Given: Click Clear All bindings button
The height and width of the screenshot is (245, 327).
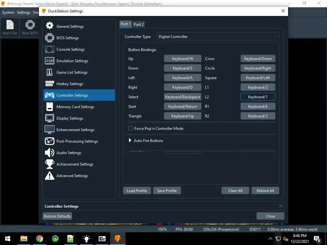Looking at the screenshot, I should [235, 191].
